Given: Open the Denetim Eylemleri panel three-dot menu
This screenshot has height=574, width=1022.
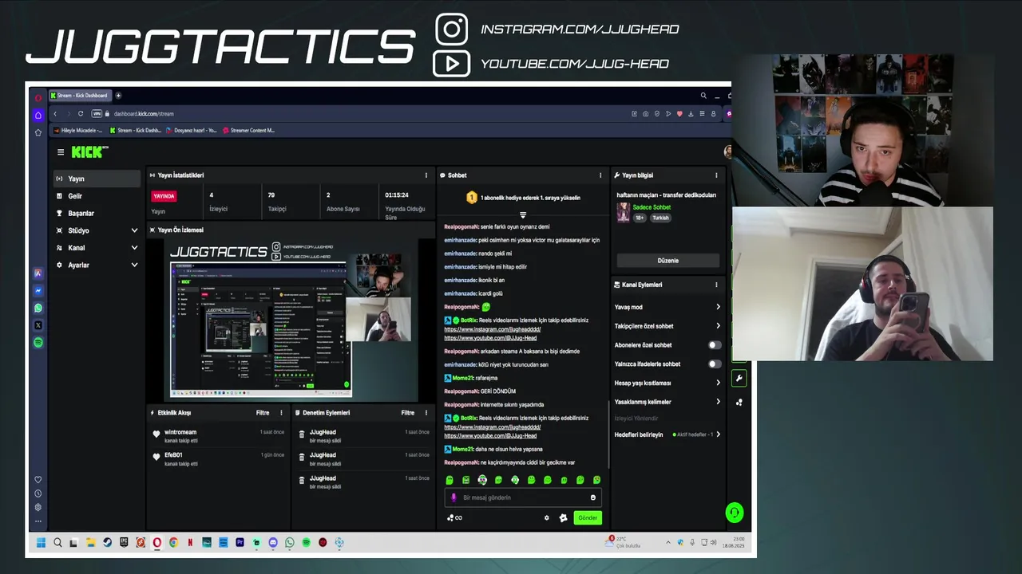Looking at the screenshot, I should [x=426, y=413].
